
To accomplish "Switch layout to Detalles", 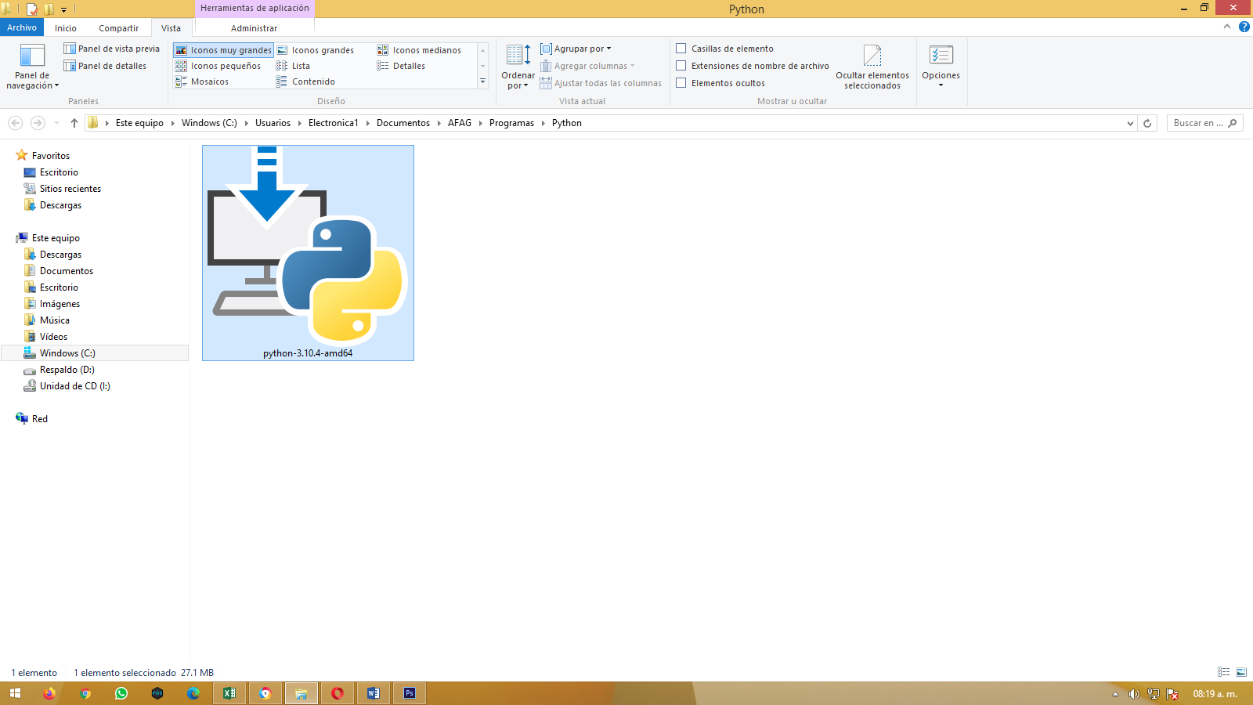I will click(401, 66).
